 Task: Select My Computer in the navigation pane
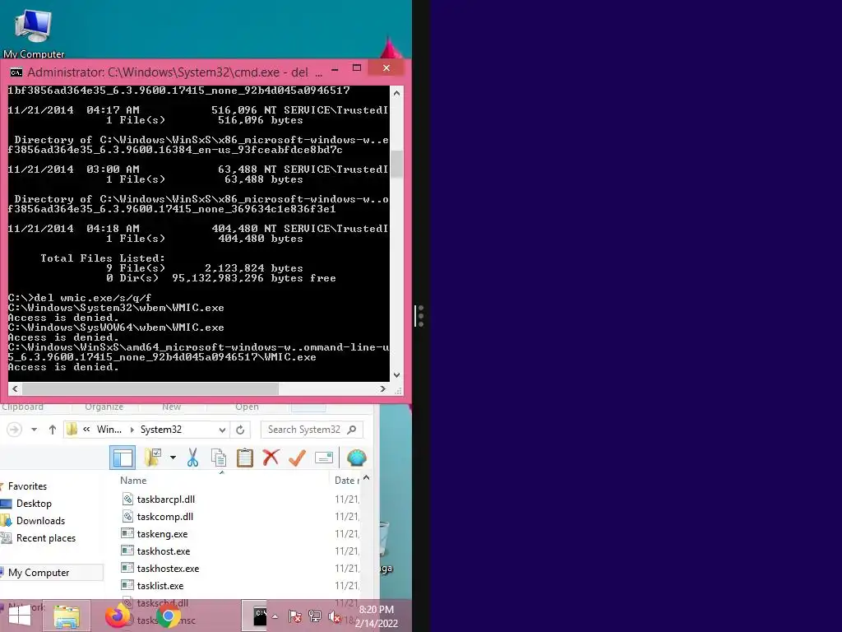[39, 573]
